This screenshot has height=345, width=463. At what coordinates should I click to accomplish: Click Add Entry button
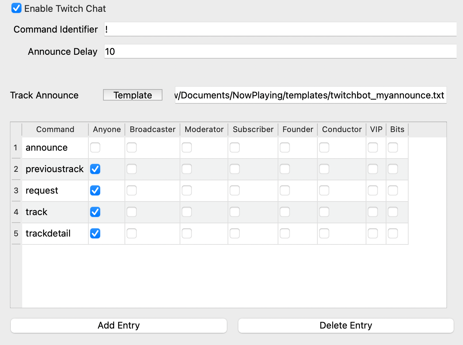click(119, 326)
